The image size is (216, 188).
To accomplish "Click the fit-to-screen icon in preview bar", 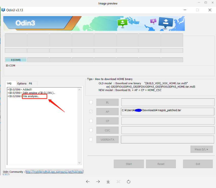I will [118, 182].
